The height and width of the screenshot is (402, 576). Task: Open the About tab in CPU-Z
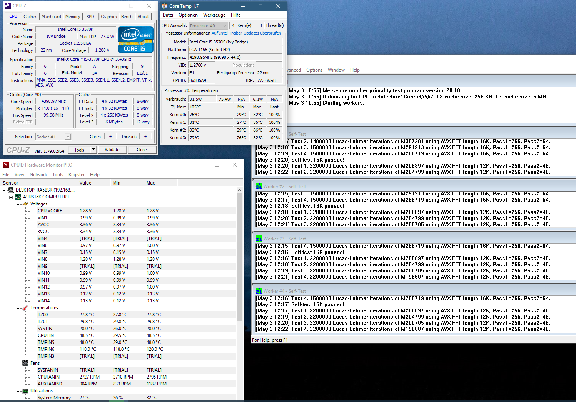(143, 17)
